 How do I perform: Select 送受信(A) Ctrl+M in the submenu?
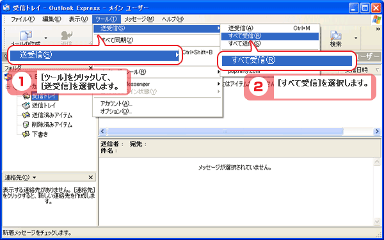pos(270,28)
